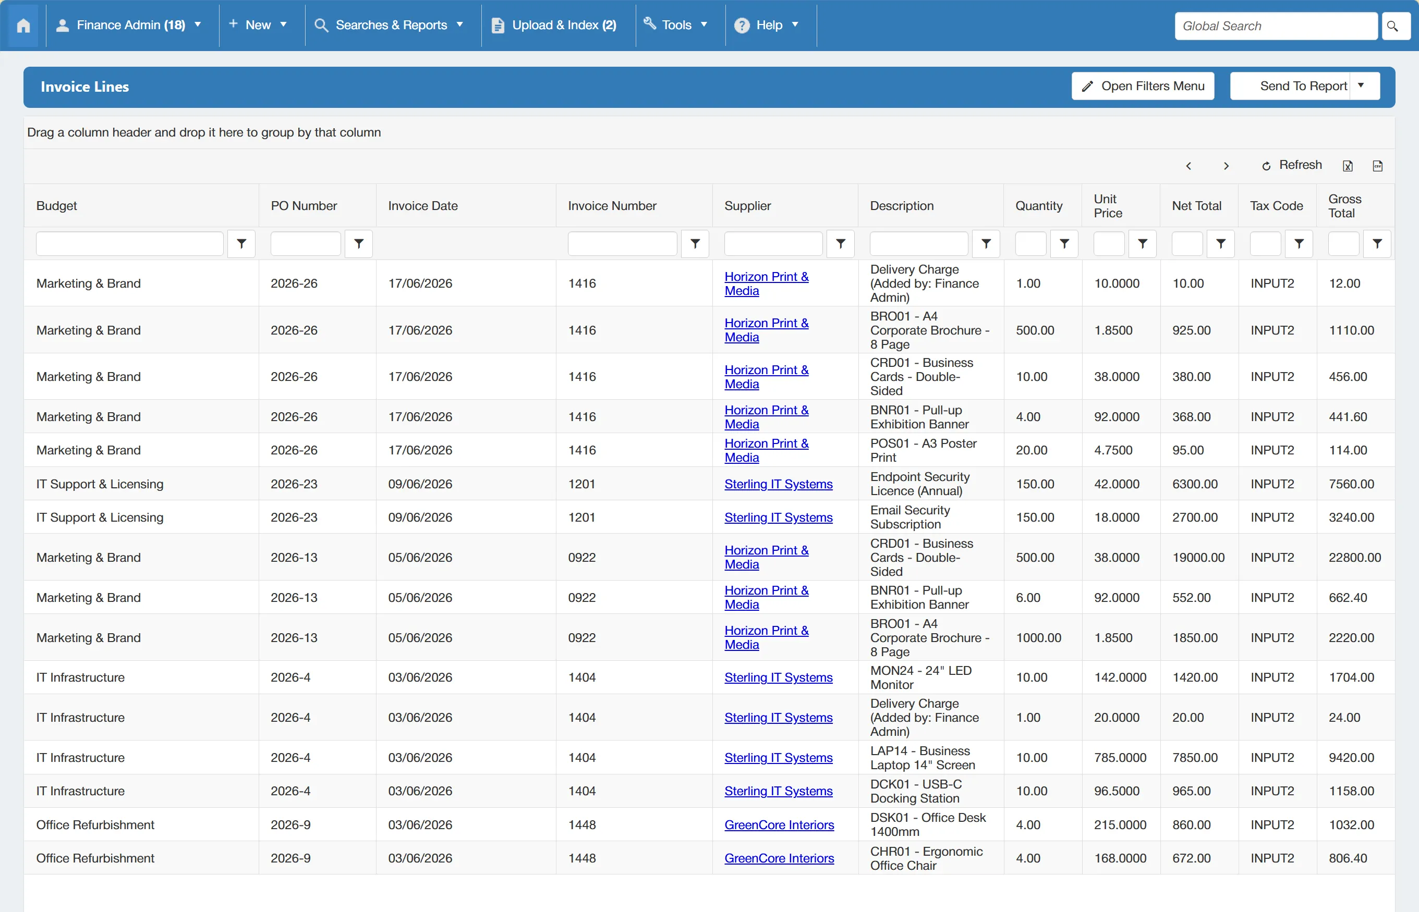Go to next grid page arrow
Viewport: 1419px width, 912px height.
[1227, 166]
